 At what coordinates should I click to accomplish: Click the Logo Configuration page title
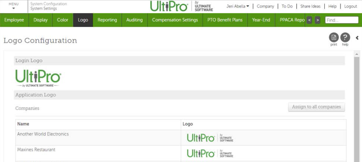click(40, 40)
